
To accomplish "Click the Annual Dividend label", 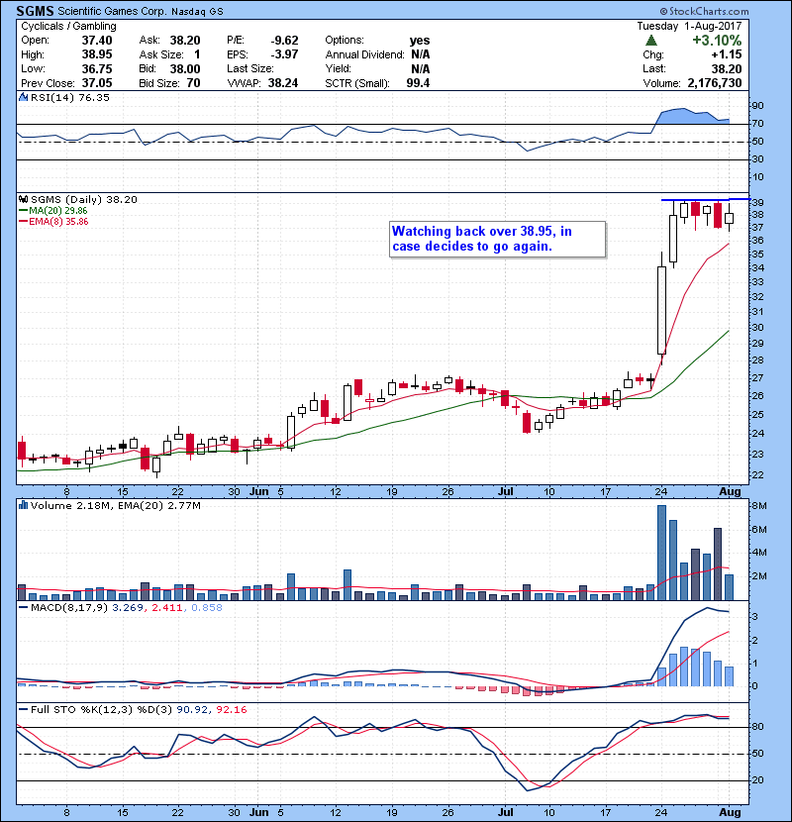I will pos(364,54).
